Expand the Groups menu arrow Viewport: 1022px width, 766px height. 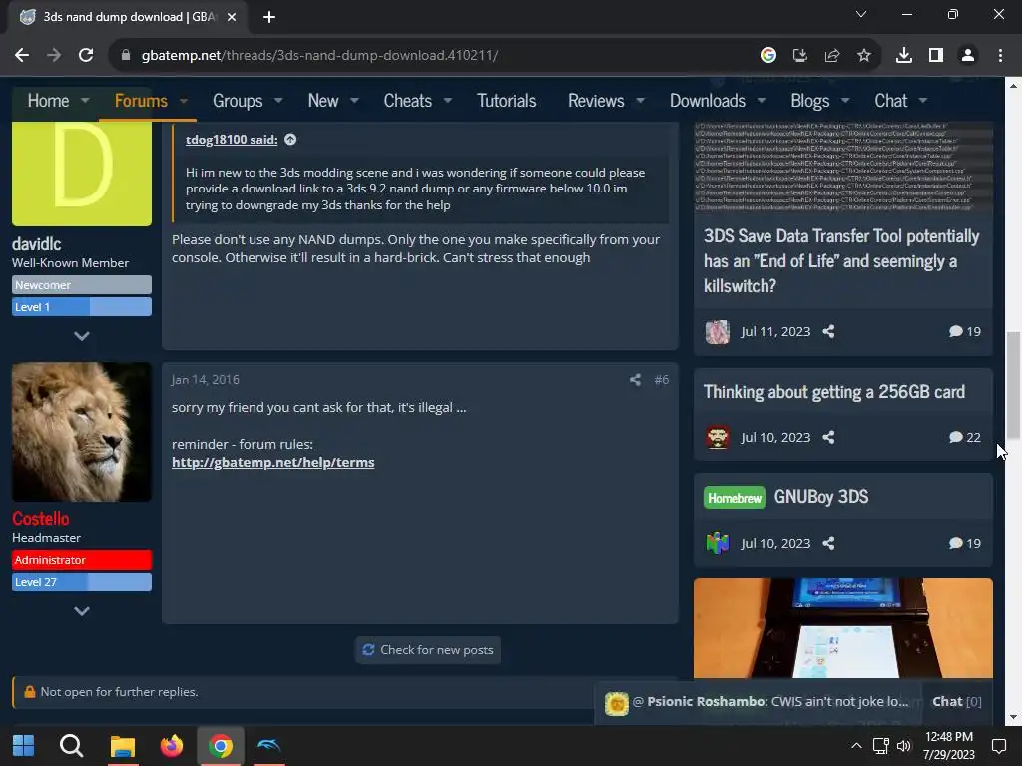278,101
